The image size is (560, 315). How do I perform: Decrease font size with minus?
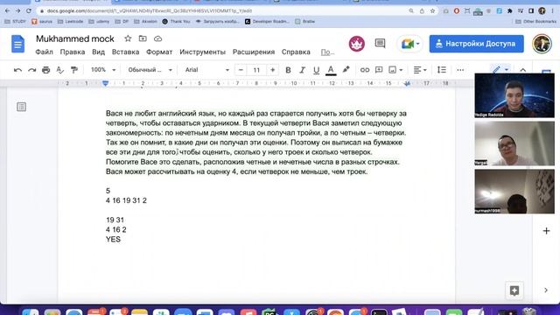coord(241,70)
